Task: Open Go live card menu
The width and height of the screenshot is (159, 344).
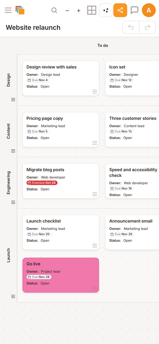Action: coord(95,289)
